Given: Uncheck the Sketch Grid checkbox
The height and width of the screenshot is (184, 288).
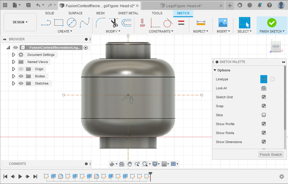Looking at the screenshot, I should (264, 97).
